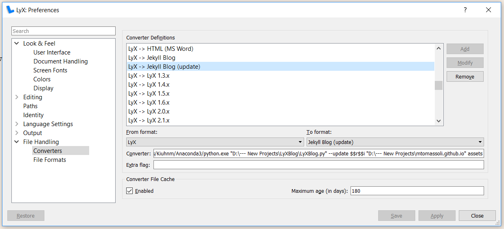The image size is (504, 229).
Task: Select 'LyX -> LyX 1.5.x' converter
Action: pos(280,94)
